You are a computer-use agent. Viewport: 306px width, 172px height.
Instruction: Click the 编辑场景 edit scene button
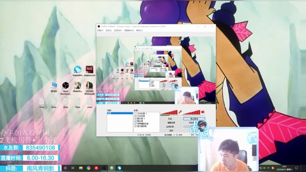(171, 123)
